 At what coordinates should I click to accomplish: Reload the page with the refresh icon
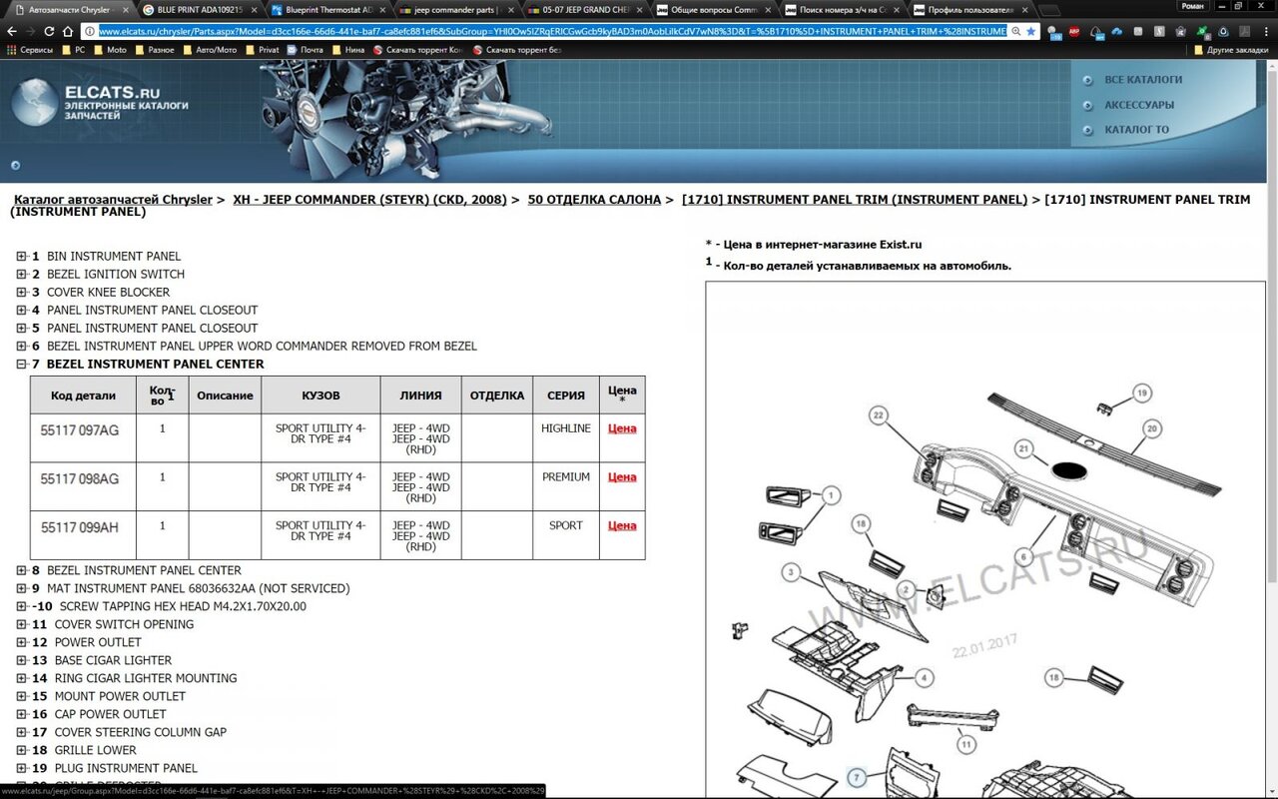tap(49, 31)
